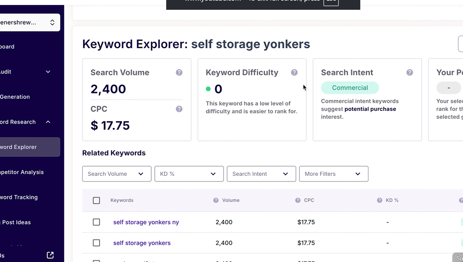Screen dimensions: 463x262
Task: Click the Commercial search intent badge
Action: [x=350, y=88]
